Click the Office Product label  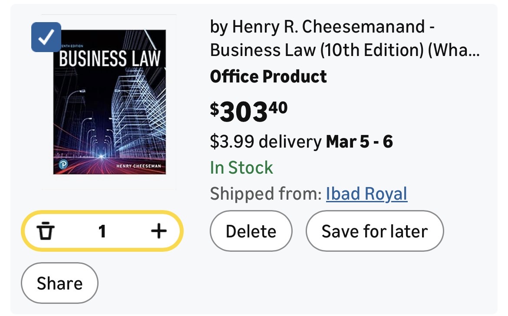pos(268,77)
